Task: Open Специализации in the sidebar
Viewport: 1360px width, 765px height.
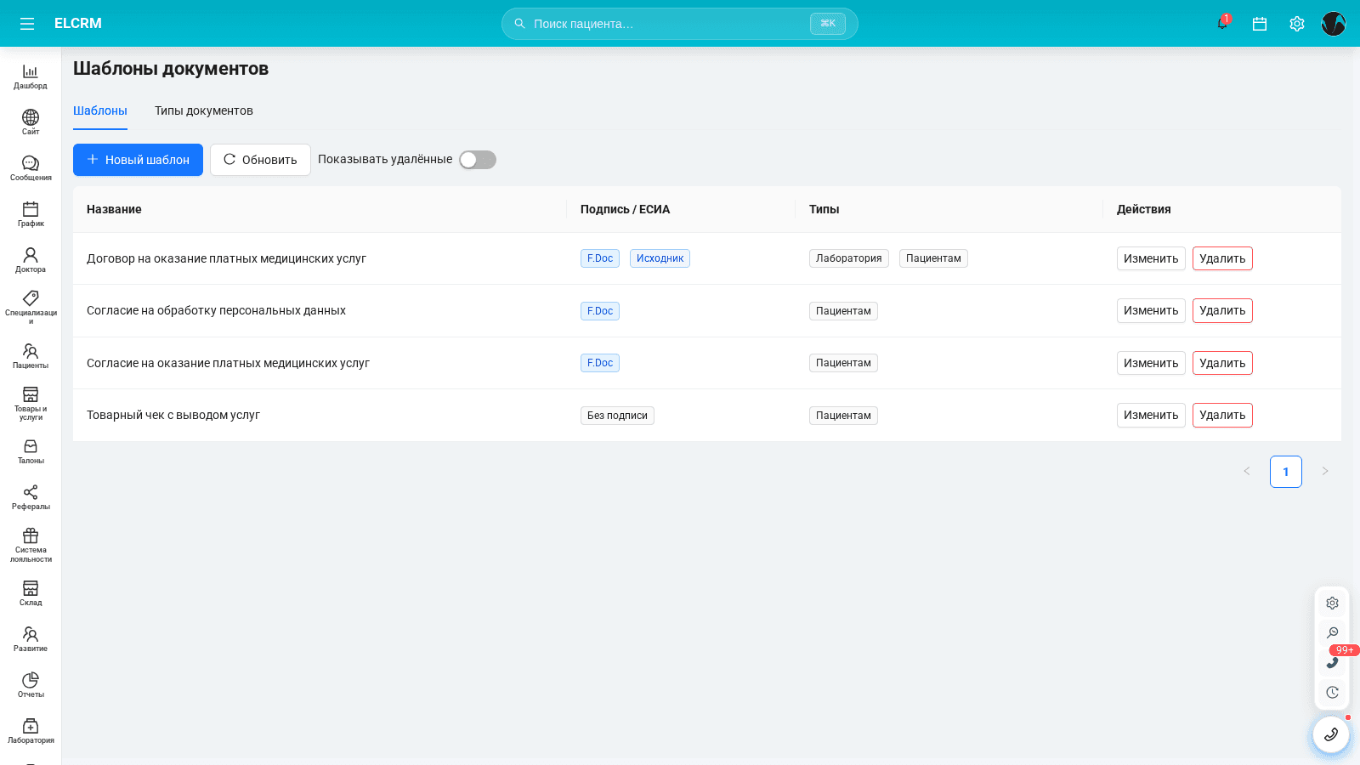Action: coord(31,308)
